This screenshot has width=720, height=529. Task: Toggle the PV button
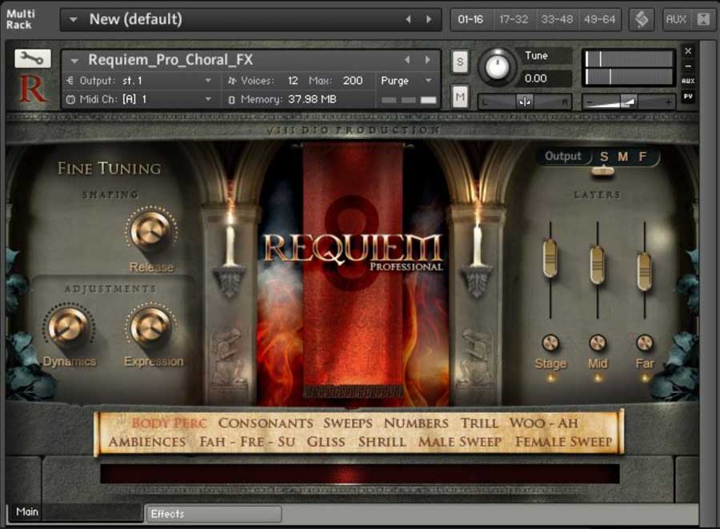tap(688, 97)
